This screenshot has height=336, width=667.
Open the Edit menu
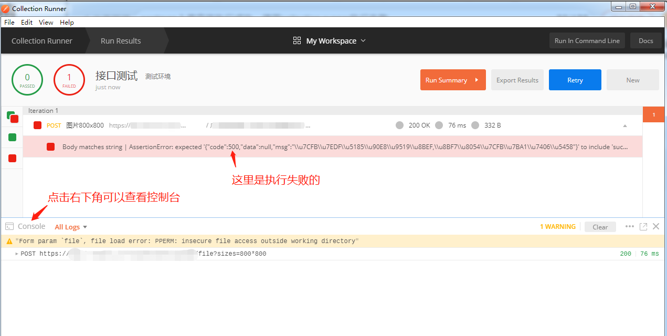[26, 22]
